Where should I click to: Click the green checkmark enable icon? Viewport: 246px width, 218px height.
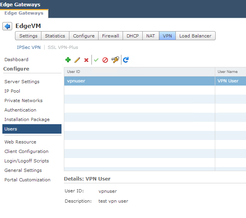96,60
